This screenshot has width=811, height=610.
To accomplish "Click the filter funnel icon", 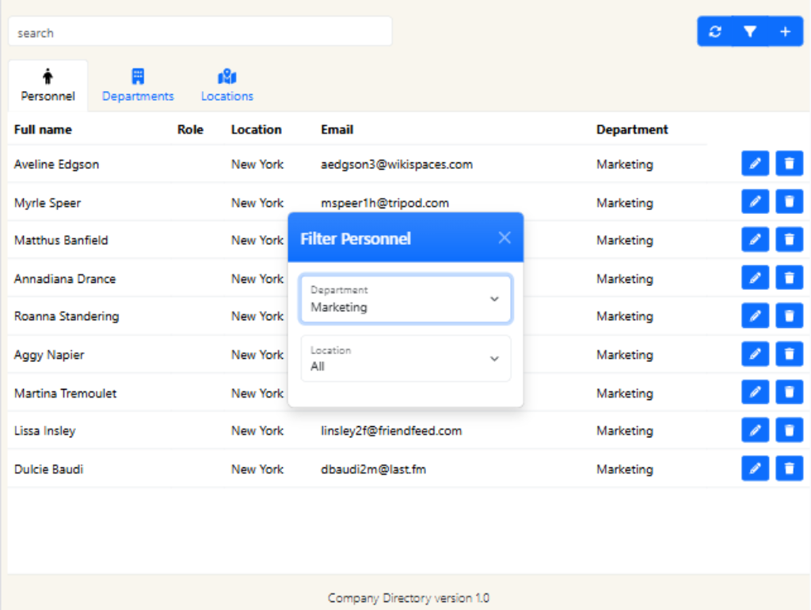I will [750, 32].
